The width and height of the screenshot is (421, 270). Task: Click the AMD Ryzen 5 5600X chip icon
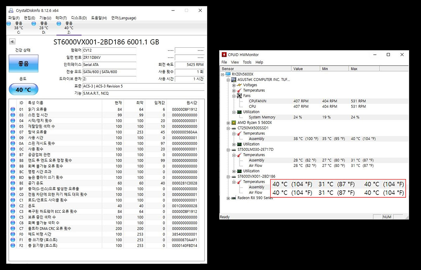[x=234, y=123]
